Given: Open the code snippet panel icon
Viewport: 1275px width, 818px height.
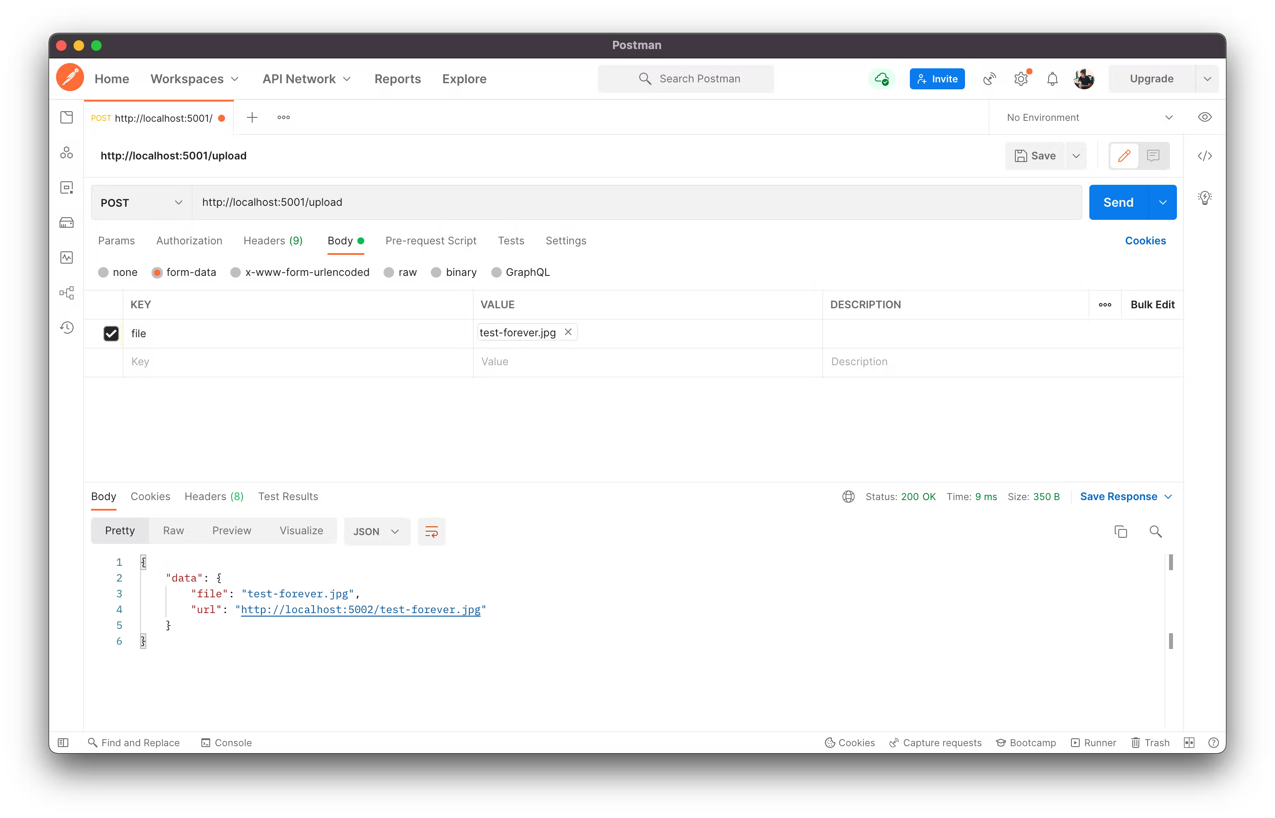Looking at the screenshot, I should tap(1205, 155).
